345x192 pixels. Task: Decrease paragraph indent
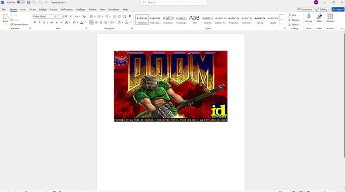[114, 17]
